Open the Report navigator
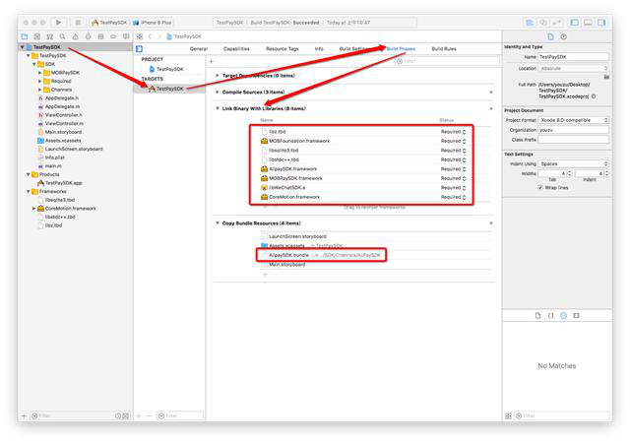The image size is (630, 443). 126,36
